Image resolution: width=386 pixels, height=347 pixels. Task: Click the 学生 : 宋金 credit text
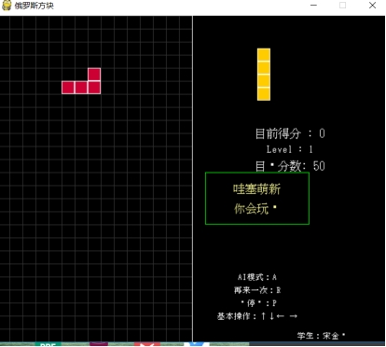[x=321, y=336]
